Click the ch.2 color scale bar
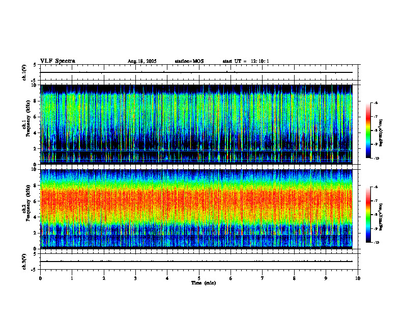 (x=368, y=215)
